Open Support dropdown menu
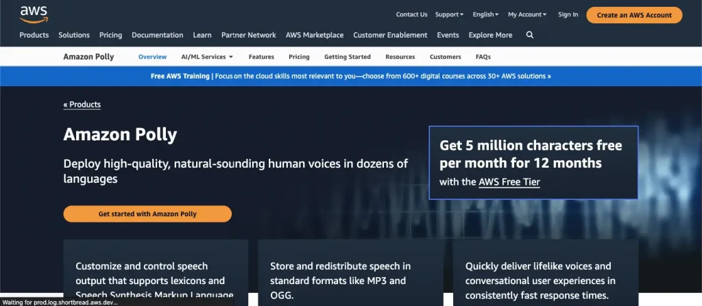This screenshot has height=306, width=702. point(449,14)
